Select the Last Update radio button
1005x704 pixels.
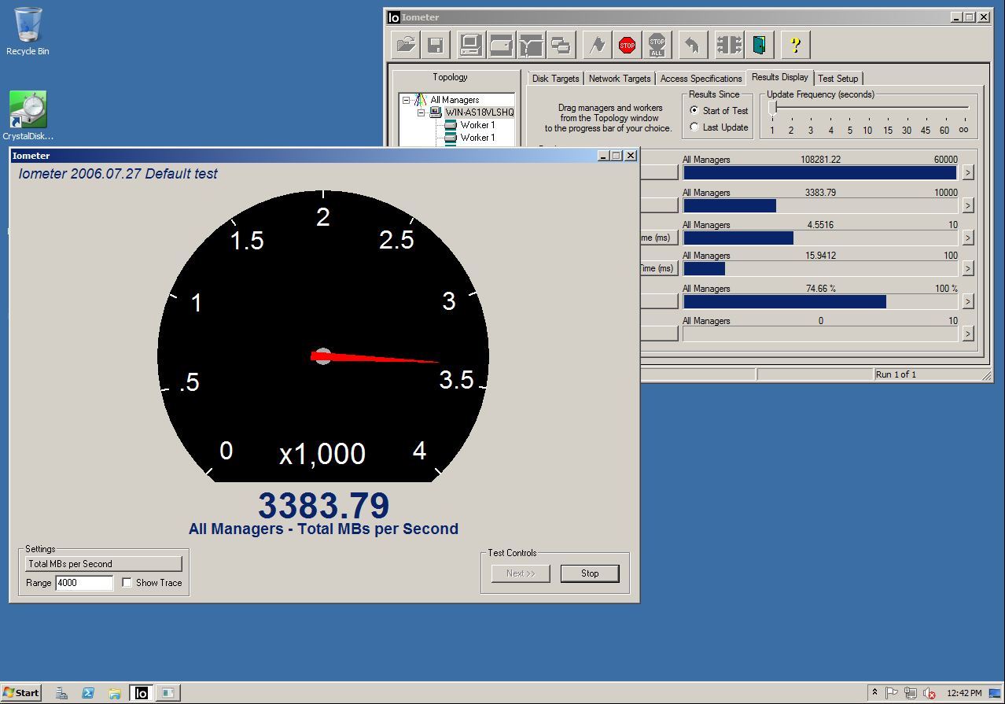[694, 127]
